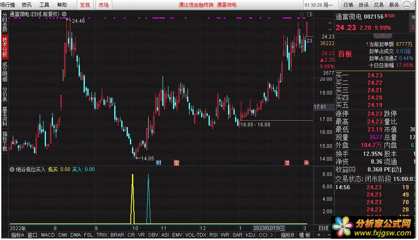Image resolution: width=418 pixels, height=240 pixels.
Task: Click the 发现 top tab
Action: pos(85,5)
